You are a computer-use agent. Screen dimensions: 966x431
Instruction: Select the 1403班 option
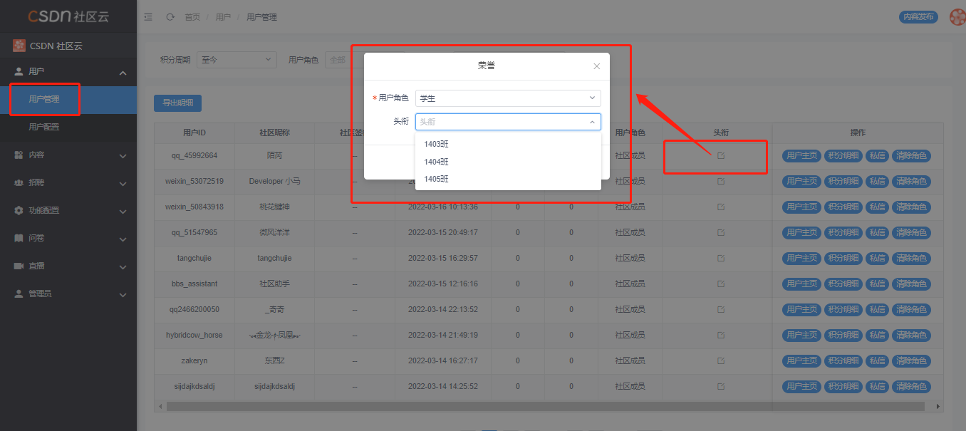coord(508,144)
